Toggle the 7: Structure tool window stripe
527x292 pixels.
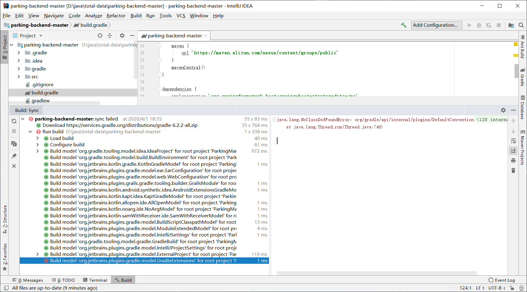(5, 219)
